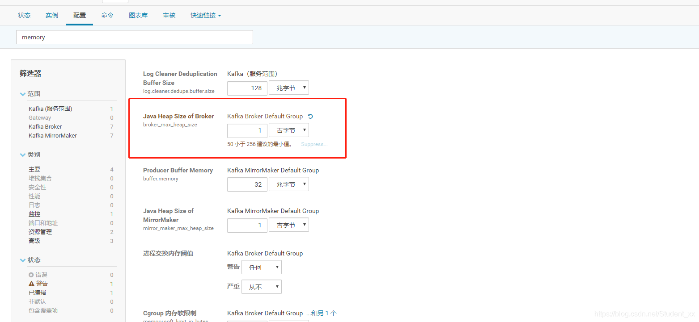Image resolution: width=699 pixels, height=322 pixels.
Task: Filter by Kafka (服务范围) scope
Action: 51,109
